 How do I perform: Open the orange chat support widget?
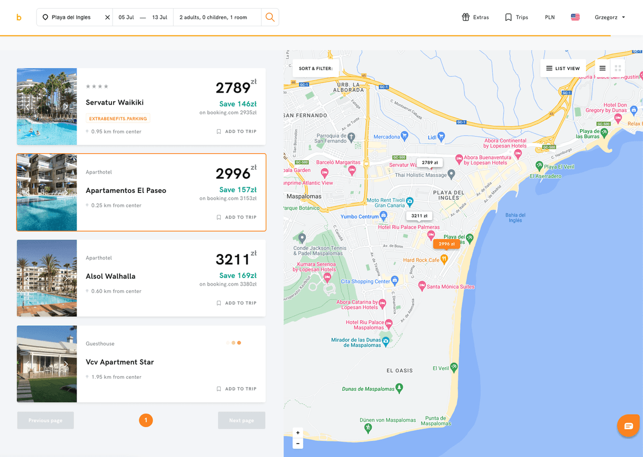tap(629, 426)
